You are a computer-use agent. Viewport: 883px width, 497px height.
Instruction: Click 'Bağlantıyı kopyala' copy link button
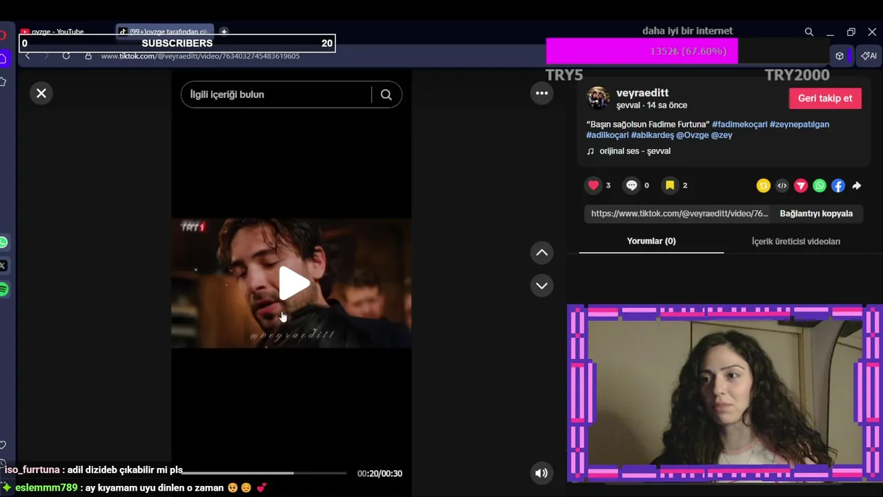[816, 213]
